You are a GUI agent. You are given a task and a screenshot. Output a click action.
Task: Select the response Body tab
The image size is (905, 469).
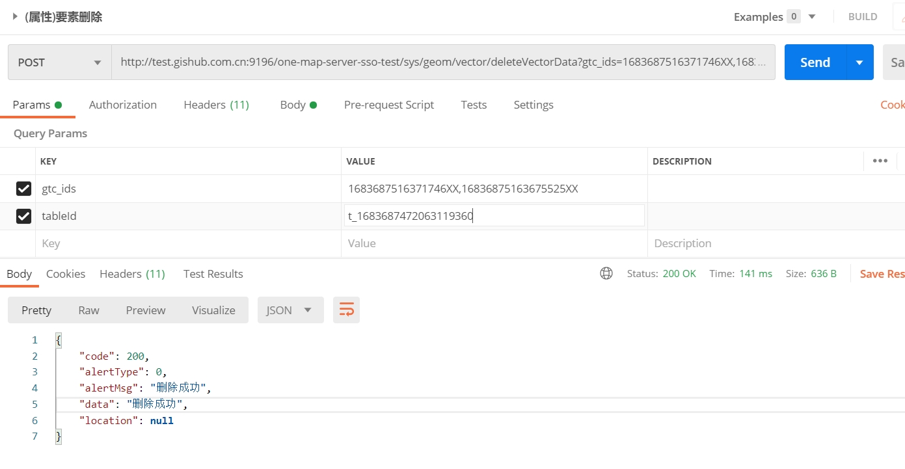(19, 274)
